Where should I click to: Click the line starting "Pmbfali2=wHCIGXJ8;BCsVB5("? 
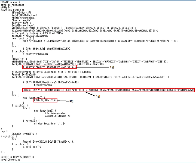point(49,142)
